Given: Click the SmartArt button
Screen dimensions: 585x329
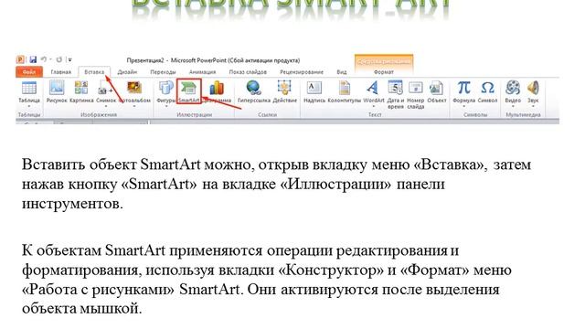Looking at the screenshot, I should tap(189, 91).
